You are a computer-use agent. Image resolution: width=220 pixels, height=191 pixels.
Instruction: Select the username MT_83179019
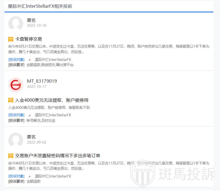pos(42,81)
